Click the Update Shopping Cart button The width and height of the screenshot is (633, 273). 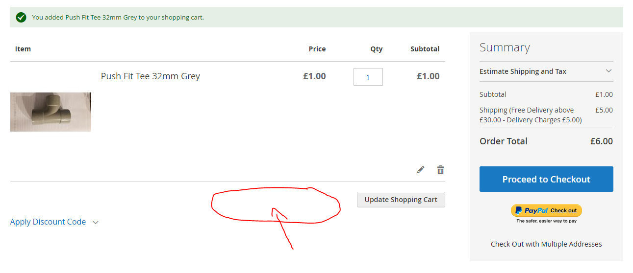401,200
